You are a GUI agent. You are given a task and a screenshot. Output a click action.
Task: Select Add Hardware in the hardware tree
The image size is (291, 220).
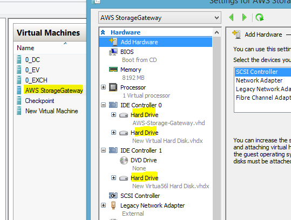point(155,42)
